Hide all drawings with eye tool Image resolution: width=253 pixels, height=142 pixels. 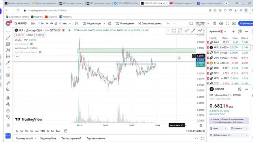8,117
